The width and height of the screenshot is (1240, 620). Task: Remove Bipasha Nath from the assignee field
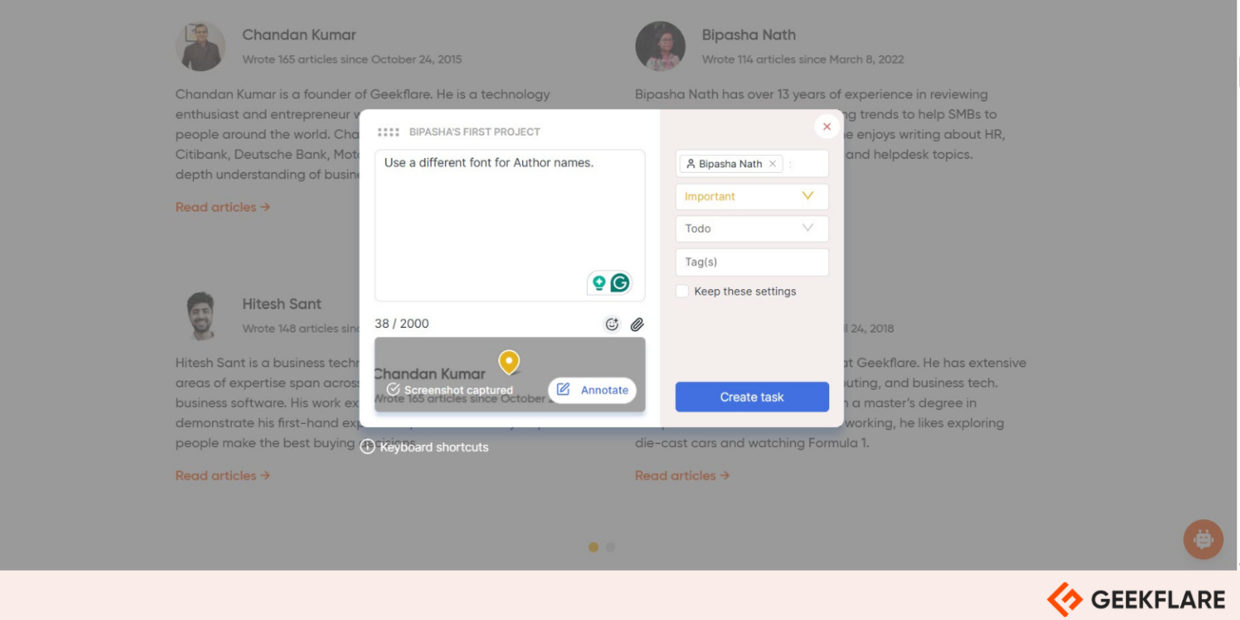click(773, 163)
